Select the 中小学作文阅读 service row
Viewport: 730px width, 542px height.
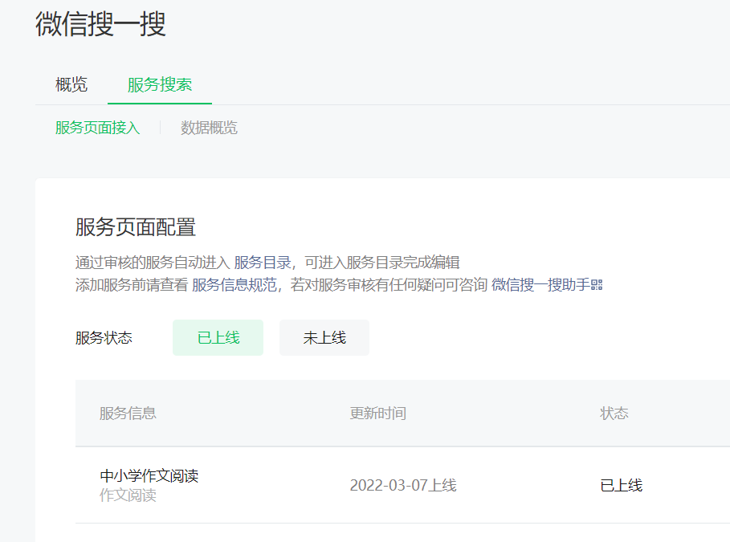(402, 485)
